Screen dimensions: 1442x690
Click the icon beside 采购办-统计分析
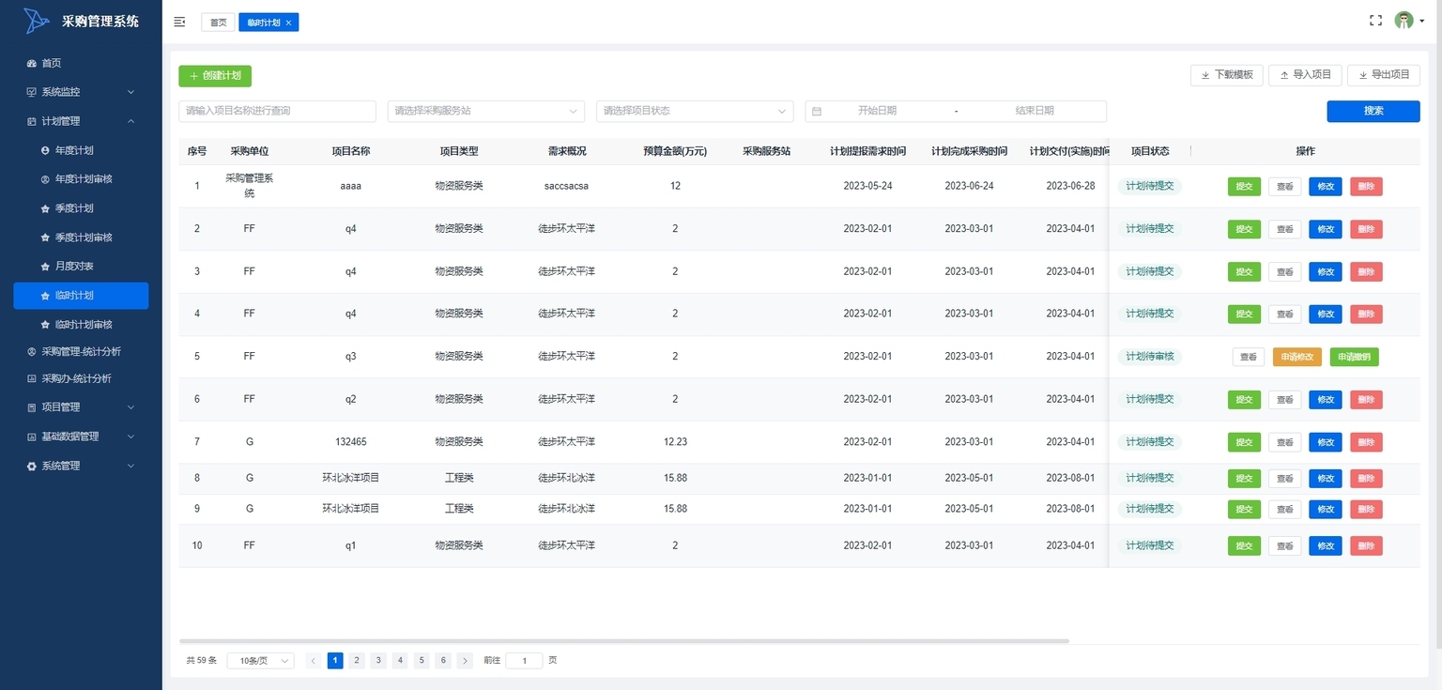[32, 379]
